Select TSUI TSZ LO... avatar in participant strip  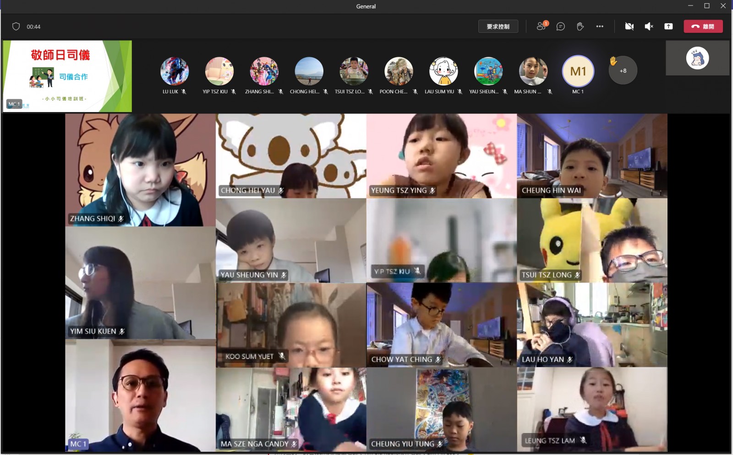click(354, 71)
